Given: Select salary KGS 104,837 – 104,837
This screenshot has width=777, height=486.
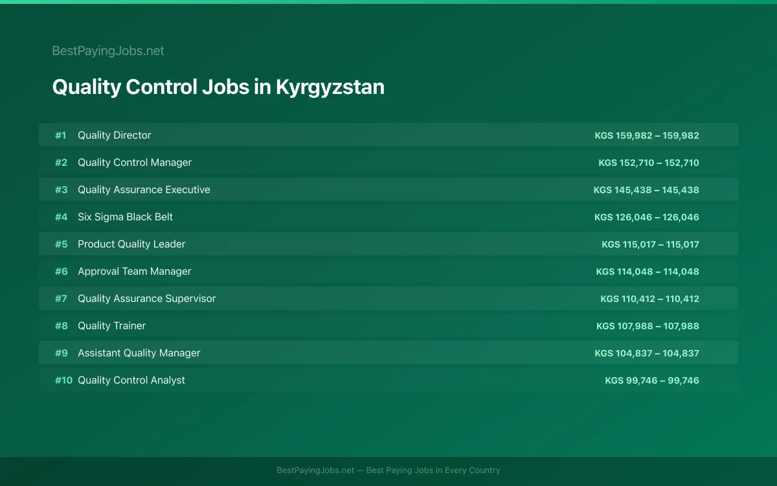Looking at the screenshot, I should tap(647, 353).
